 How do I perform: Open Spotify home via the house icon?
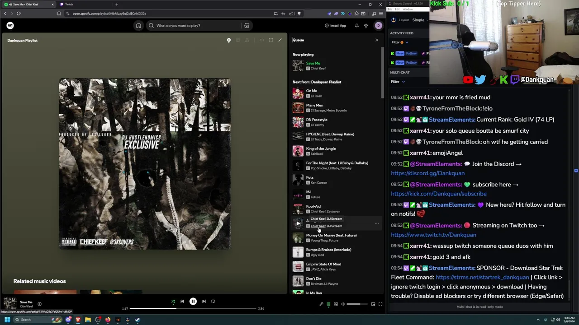coord(138,26)
